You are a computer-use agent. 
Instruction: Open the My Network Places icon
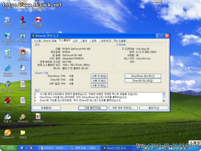pos(8,39)
